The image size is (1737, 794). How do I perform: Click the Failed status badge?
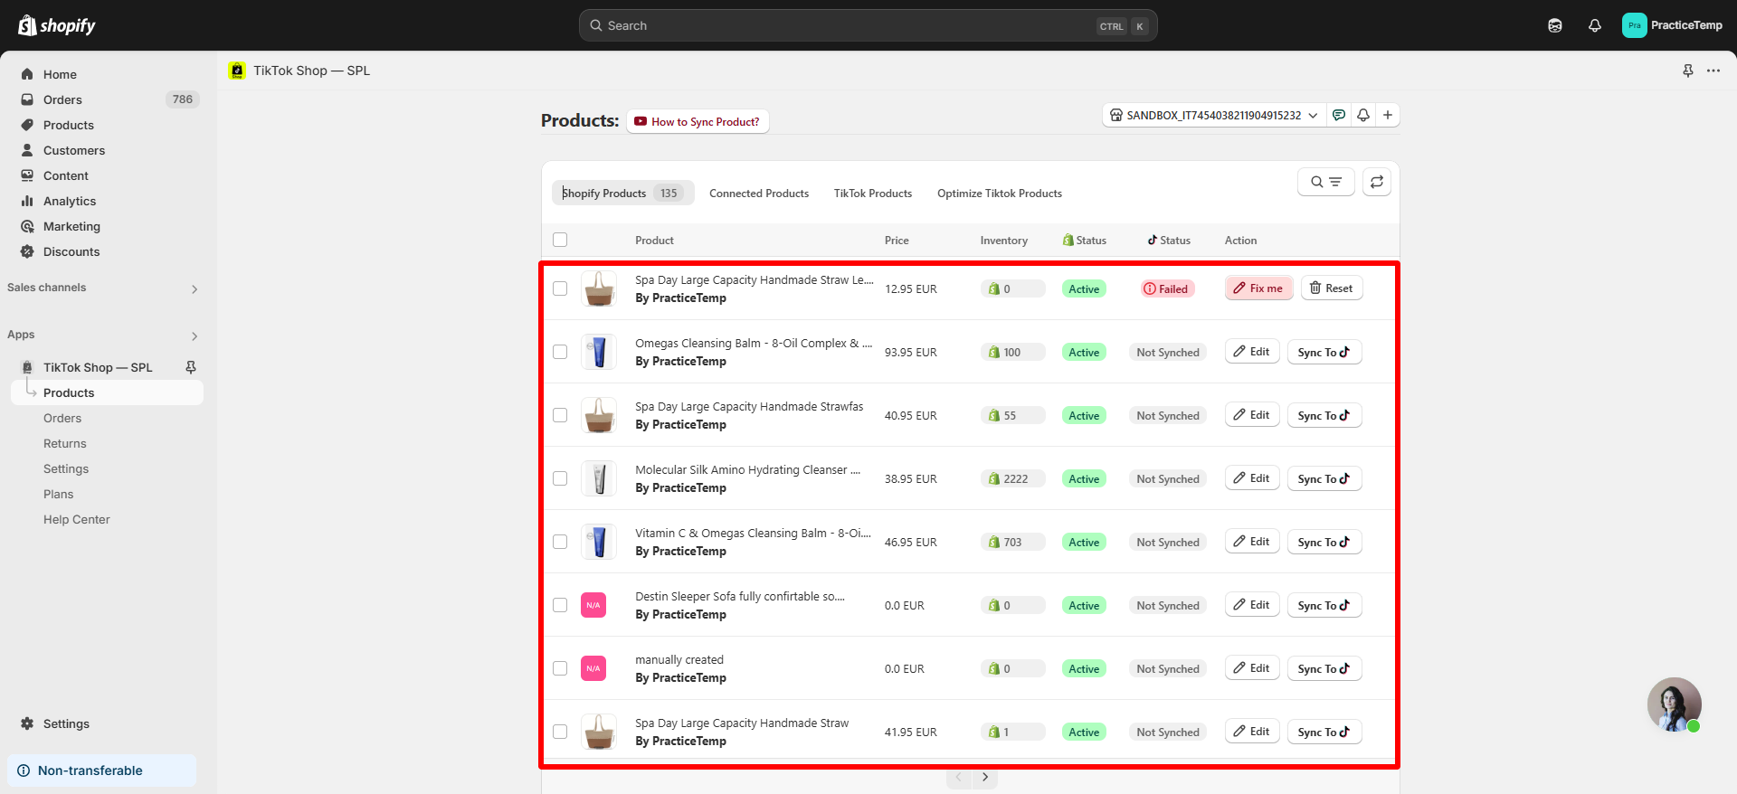tap(1167, 288)
